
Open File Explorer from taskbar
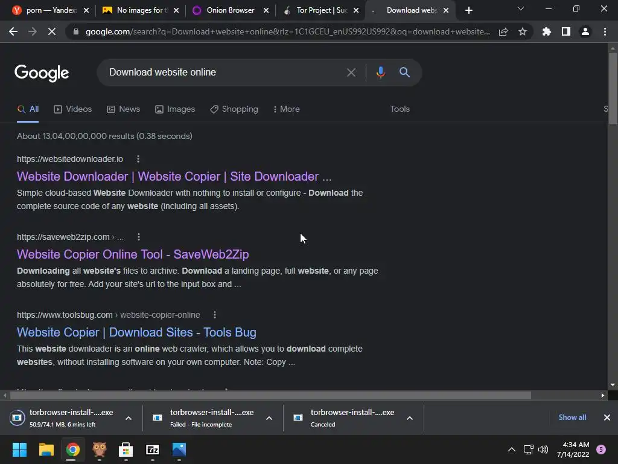(46, 449)
